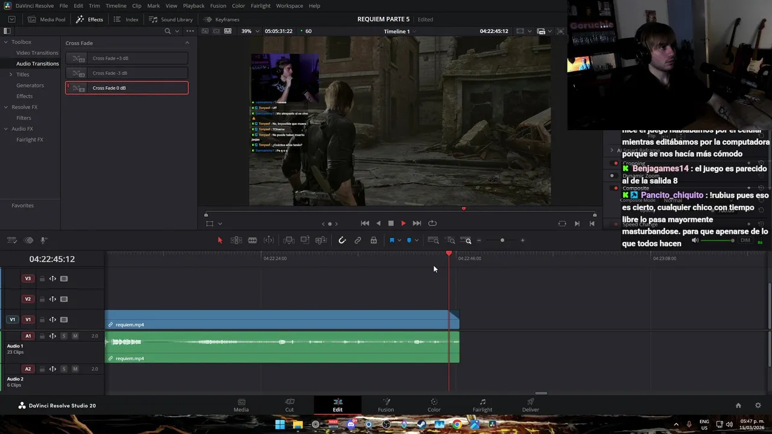Open the marker color dropdown arrow
This screenshot has width=772, height=434.
point(416,241)
